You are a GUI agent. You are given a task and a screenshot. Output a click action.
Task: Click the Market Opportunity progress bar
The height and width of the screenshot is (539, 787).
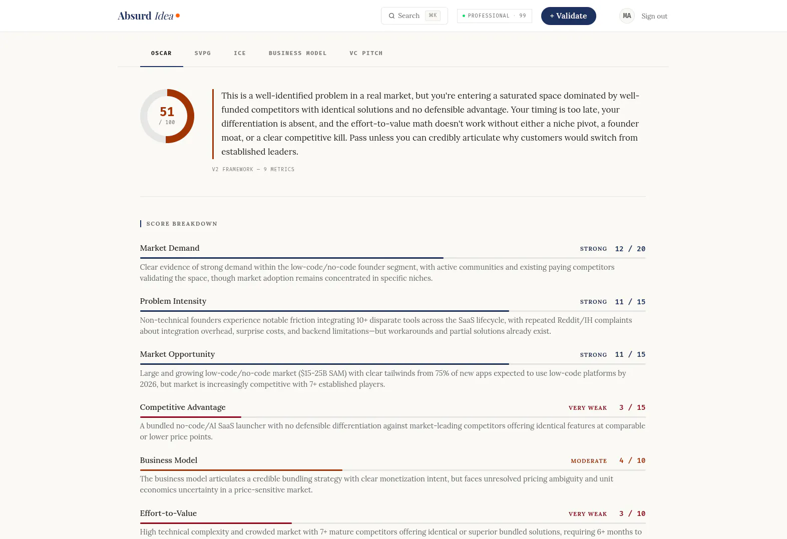(393, 364)
